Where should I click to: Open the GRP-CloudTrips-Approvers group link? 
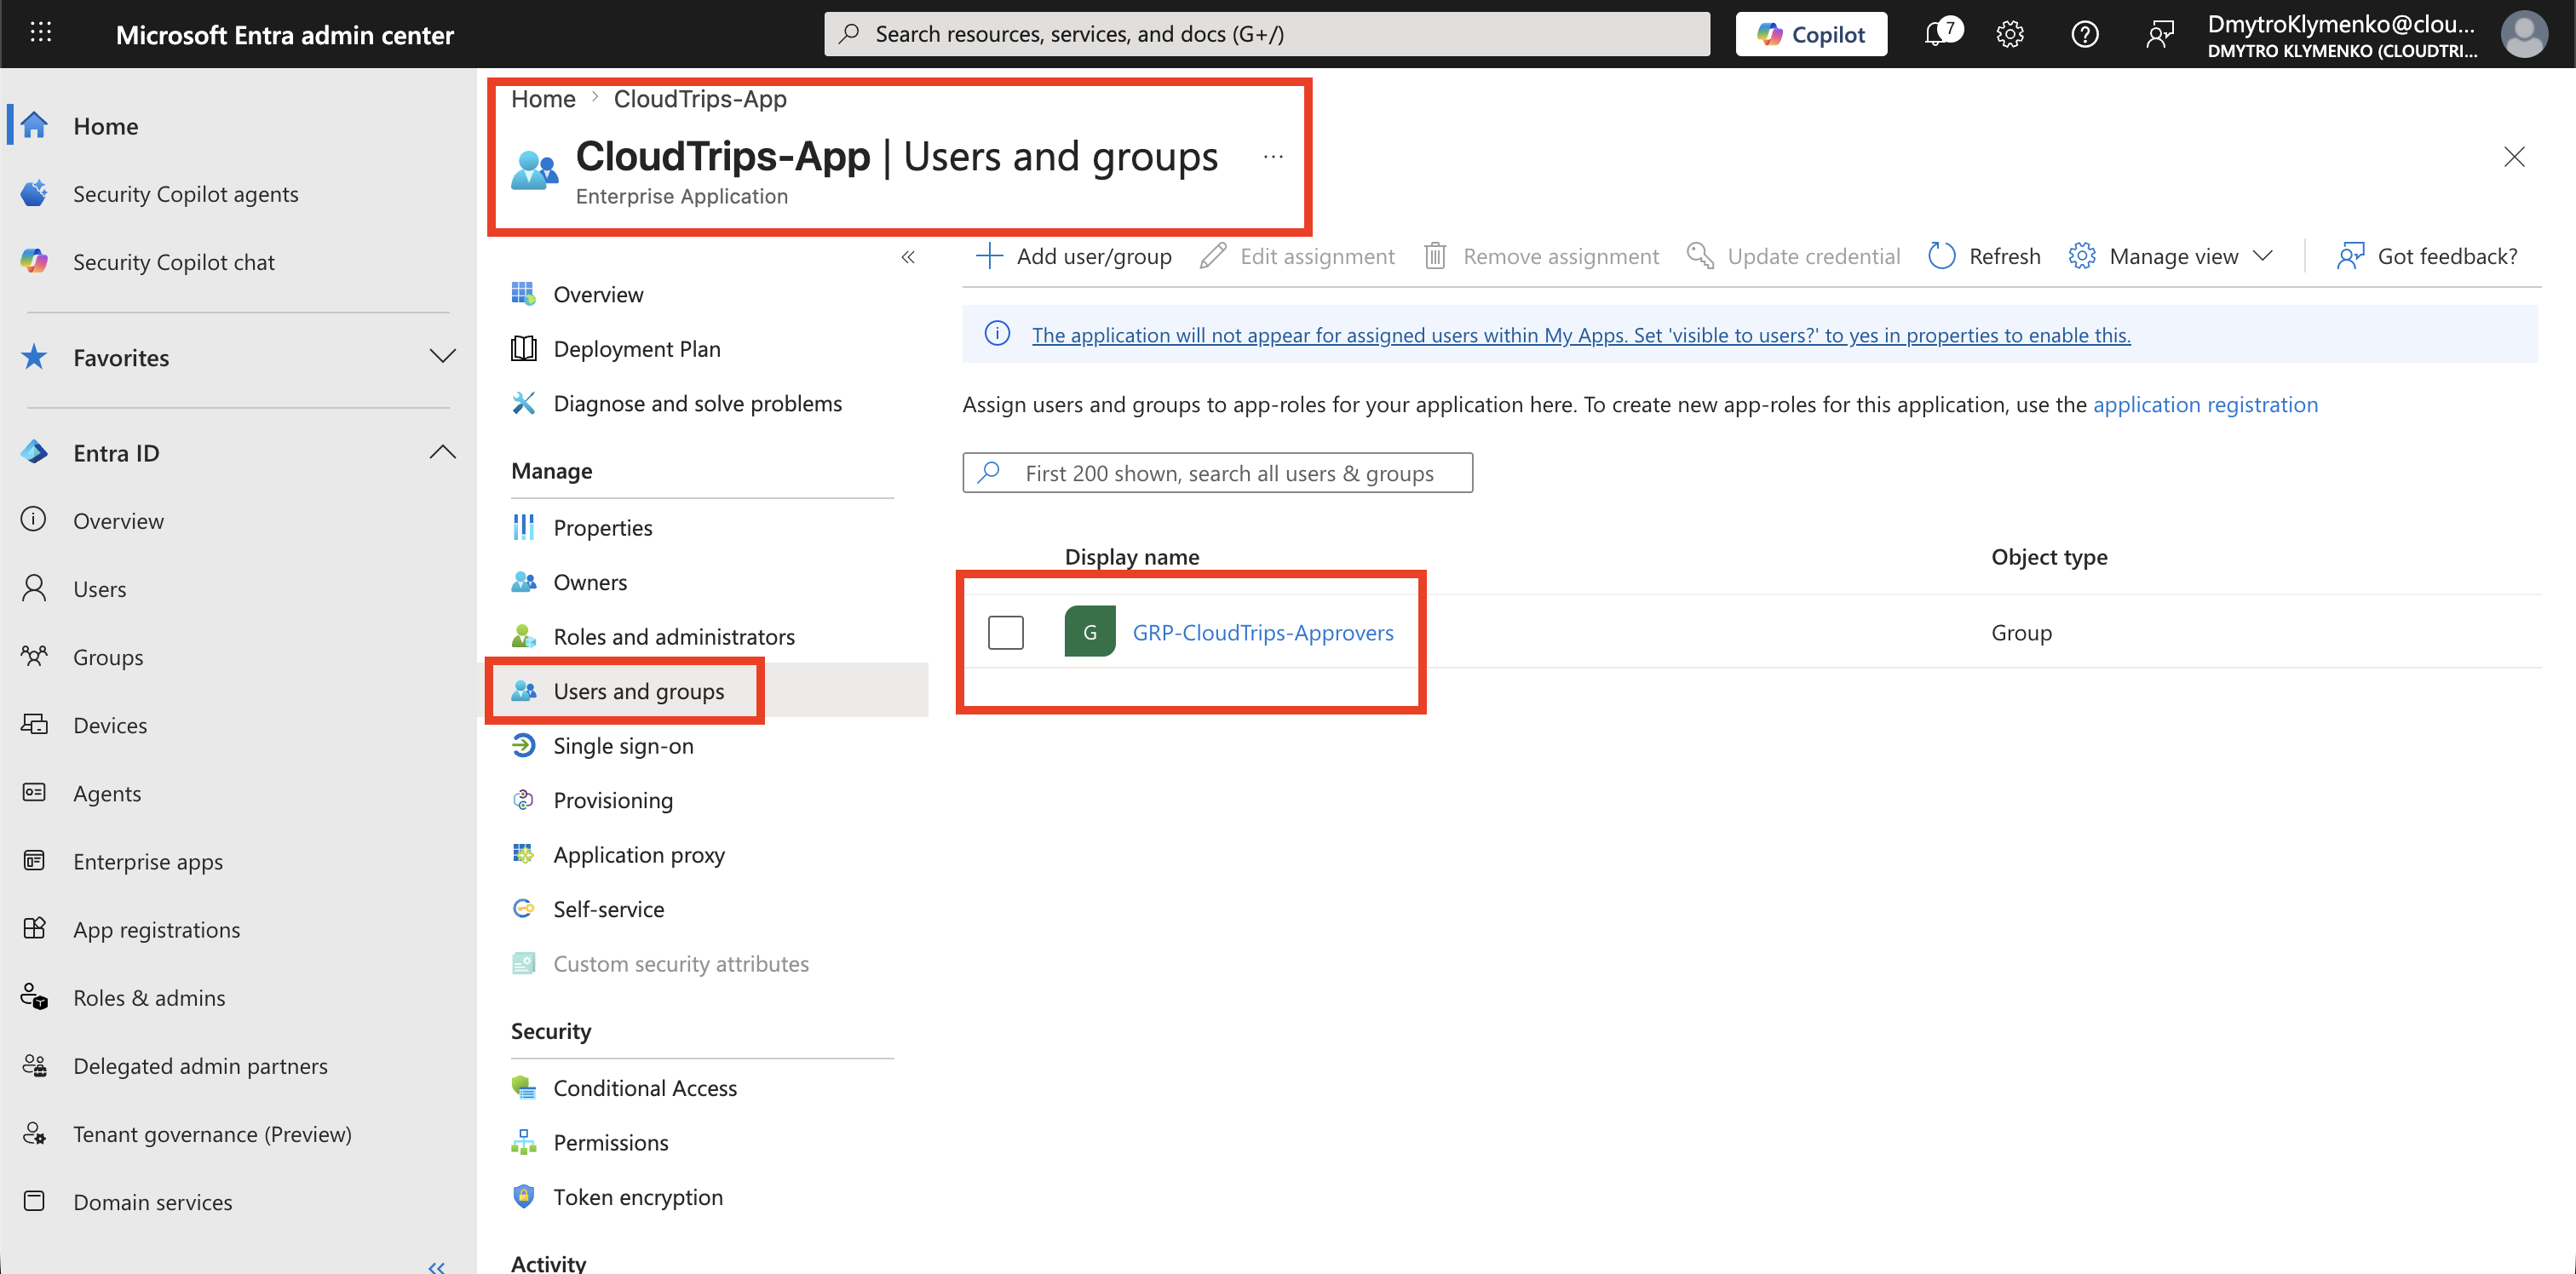(1262, 632)
